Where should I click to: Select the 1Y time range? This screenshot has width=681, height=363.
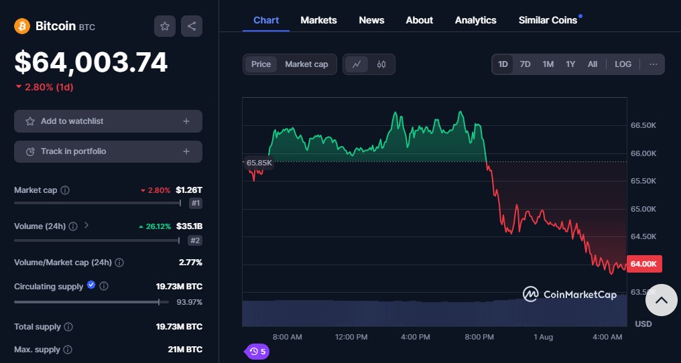point(570,64)
